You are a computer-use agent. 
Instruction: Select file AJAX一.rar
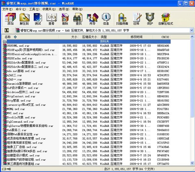(86, 80)
